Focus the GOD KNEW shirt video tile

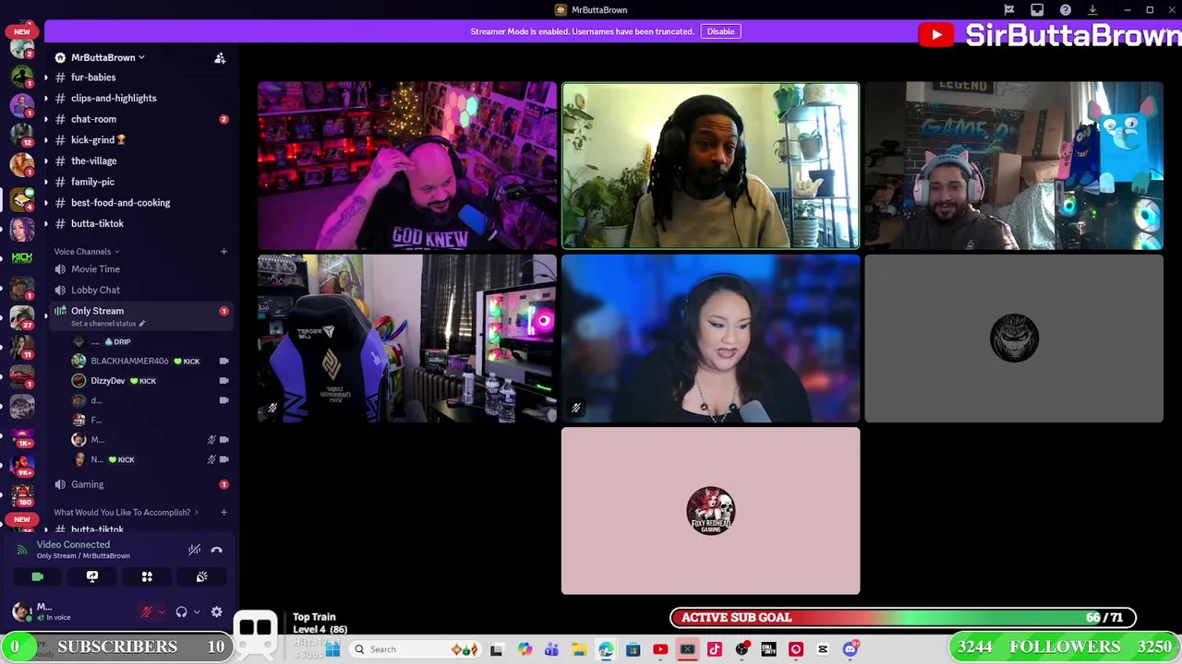click(407, 166)
